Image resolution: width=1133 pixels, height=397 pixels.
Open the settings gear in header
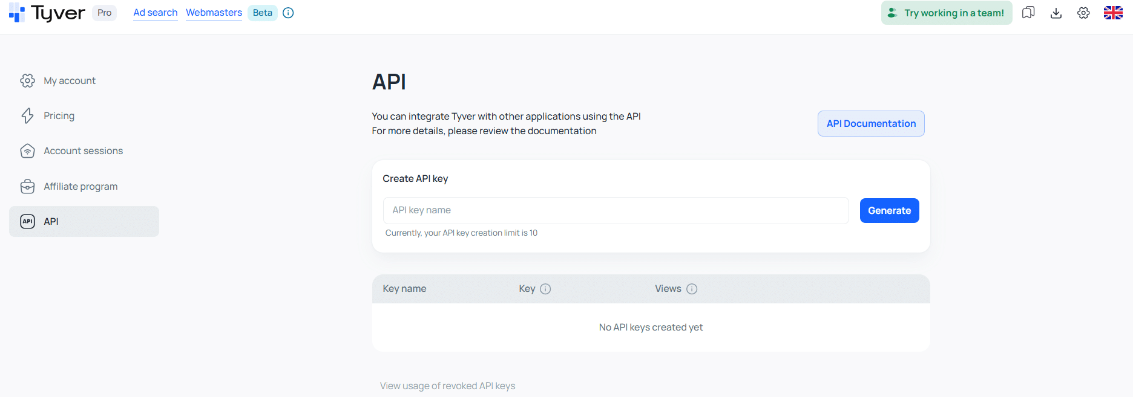[x=1083, y=13]
